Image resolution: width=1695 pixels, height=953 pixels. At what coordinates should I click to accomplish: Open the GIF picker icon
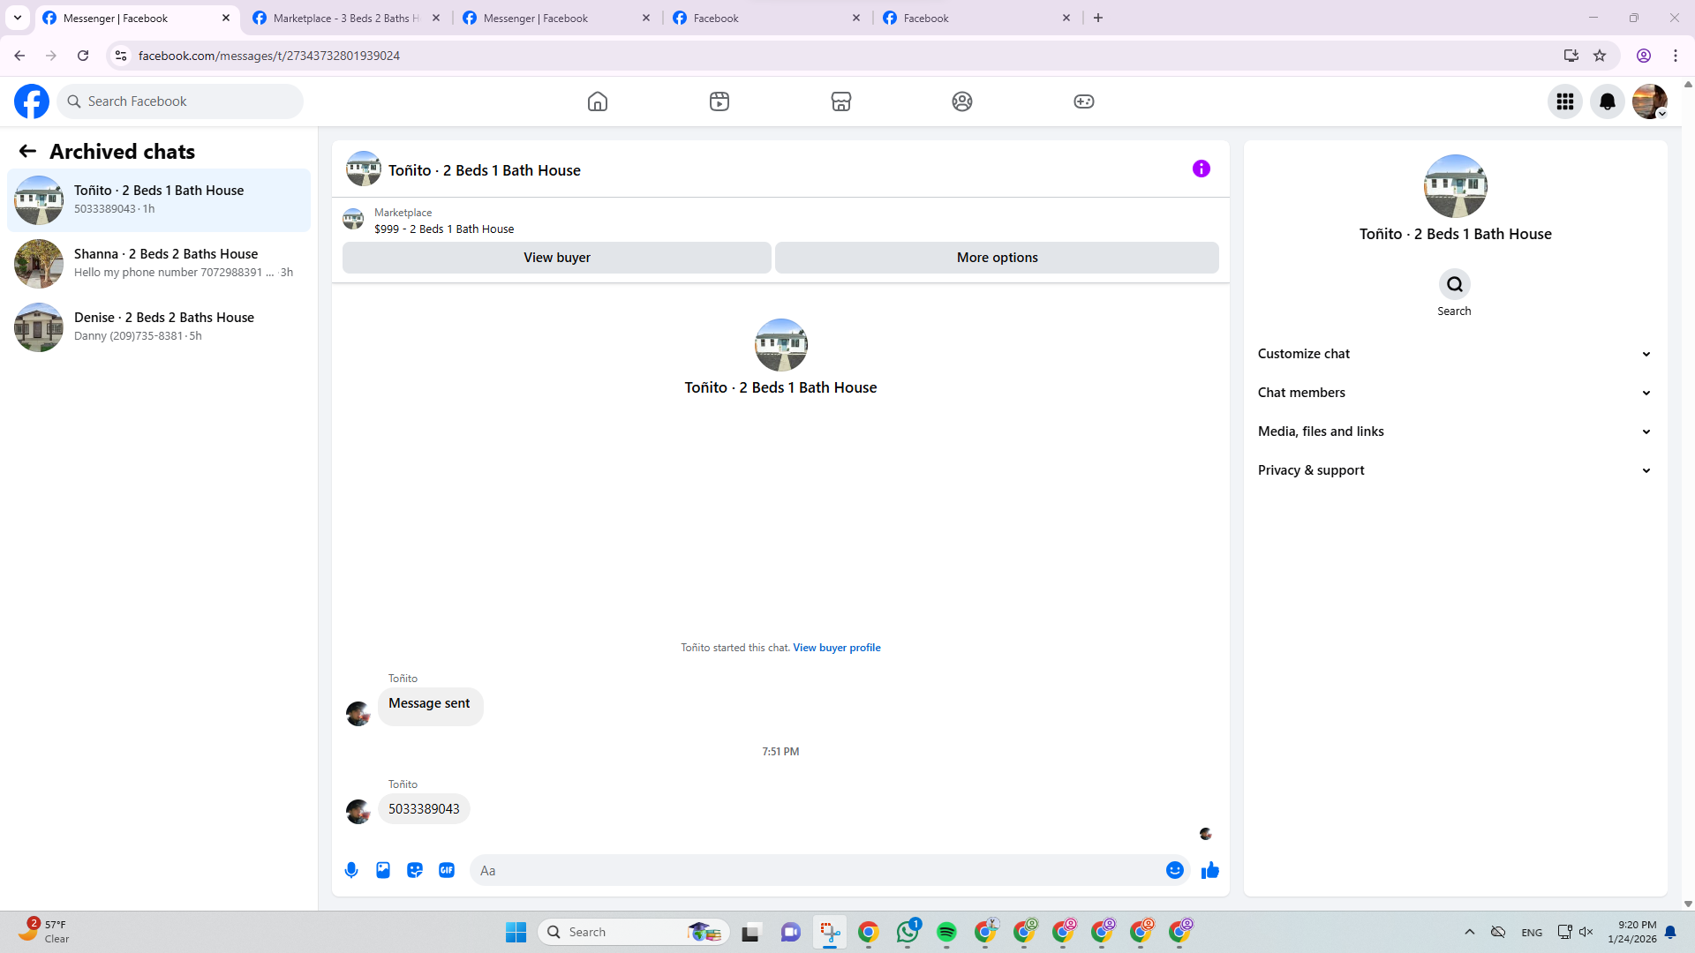pos(447,870)
